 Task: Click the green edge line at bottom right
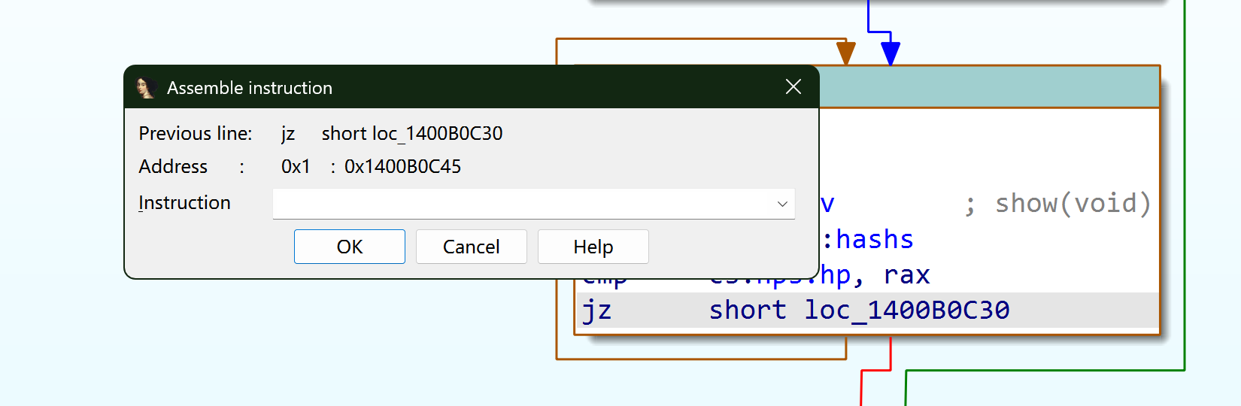1044,370
